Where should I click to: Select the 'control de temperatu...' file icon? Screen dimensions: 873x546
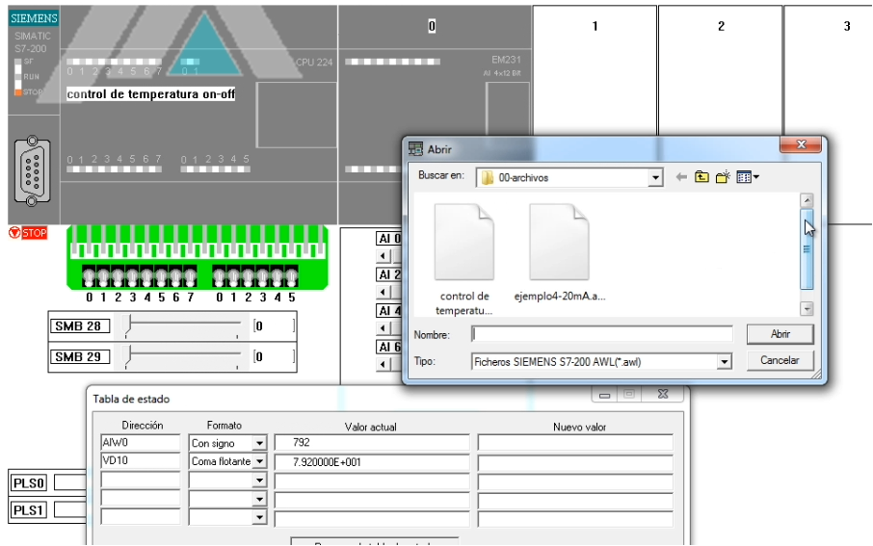tap(463, 242)
